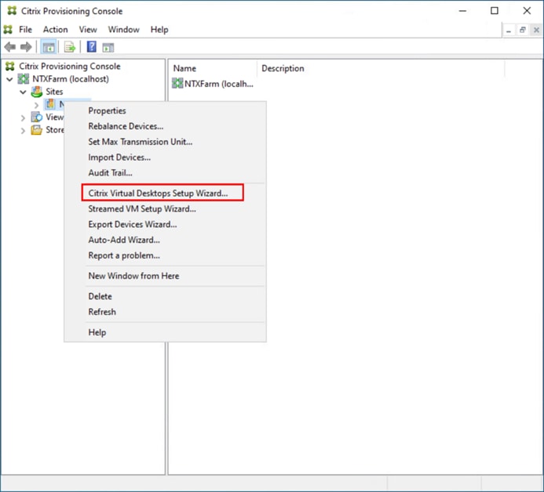Select NTXFarm (localhost) label in tree
The height and width of the screenshot is (492, 544).
click(71, 79)
